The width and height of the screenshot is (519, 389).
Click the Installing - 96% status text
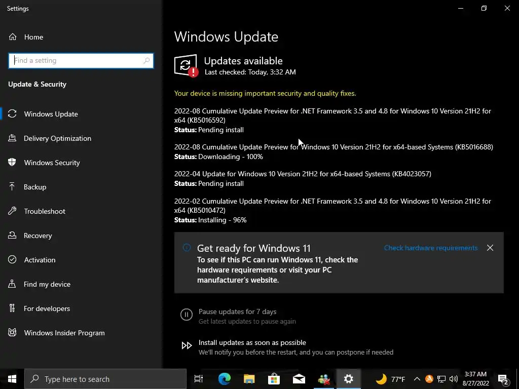(x=222, y=220)
